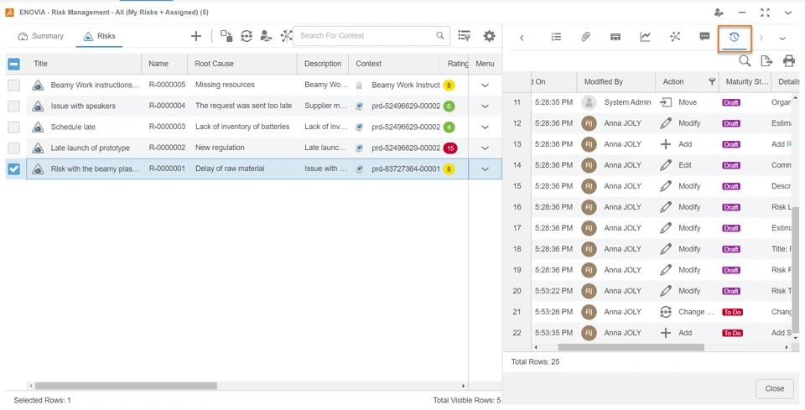Go to previous side panel tabs arrow

[522, 38]
